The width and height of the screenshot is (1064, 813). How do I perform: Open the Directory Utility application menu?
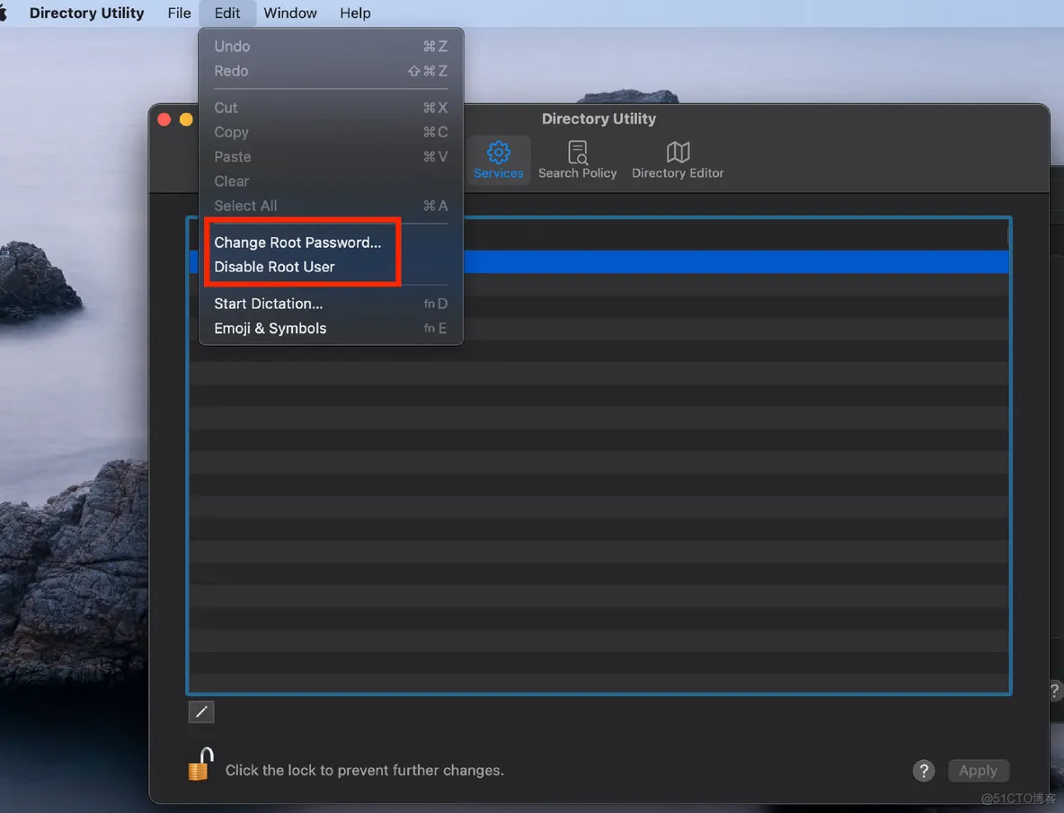87,13
